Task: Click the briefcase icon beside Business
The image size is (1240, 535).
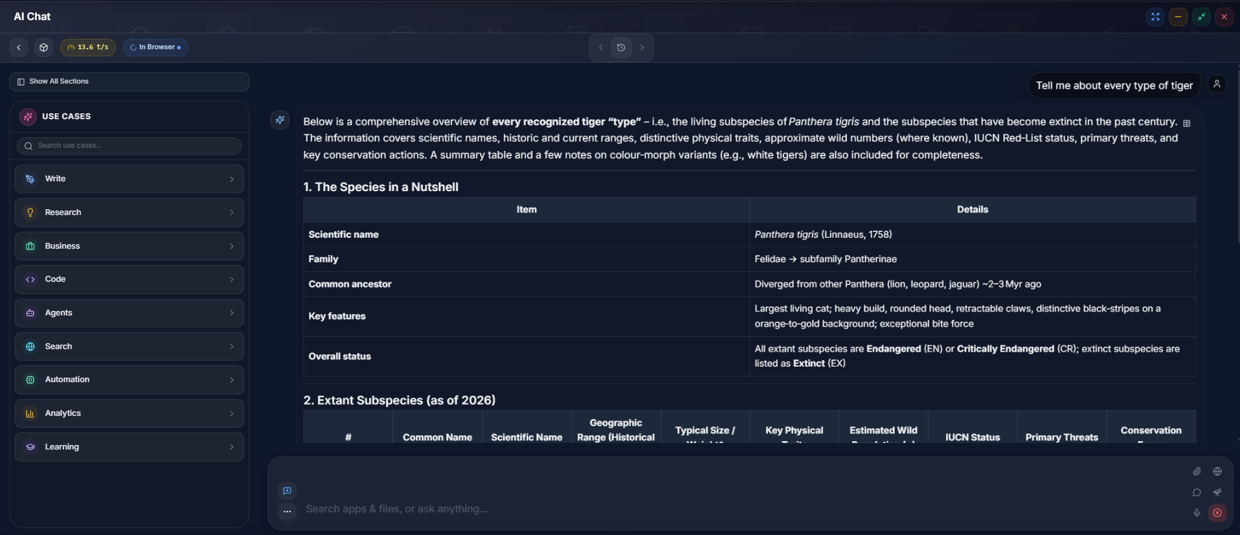Action: pos(30,246)
